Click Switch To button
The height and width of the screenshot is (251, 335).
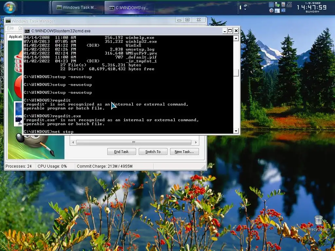point(153,152)
